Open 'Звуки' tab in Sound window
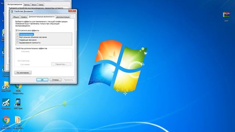The width and height of the screenshot is (235, 132). (34, 5)
